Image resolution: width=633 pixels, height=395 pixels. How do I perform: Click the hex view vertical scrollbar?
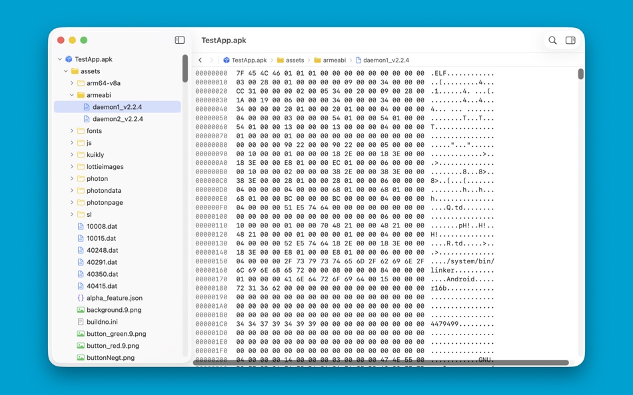tap(580, 74)
